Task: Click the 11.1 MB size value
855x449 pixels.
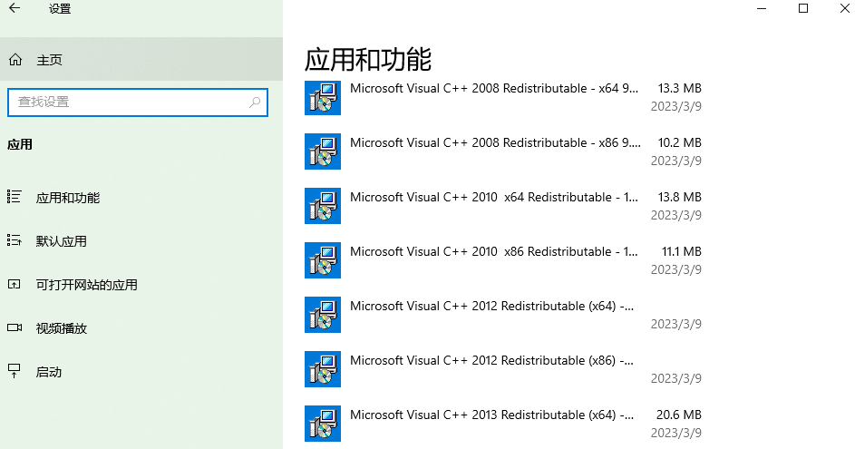Action: (682, 252)
